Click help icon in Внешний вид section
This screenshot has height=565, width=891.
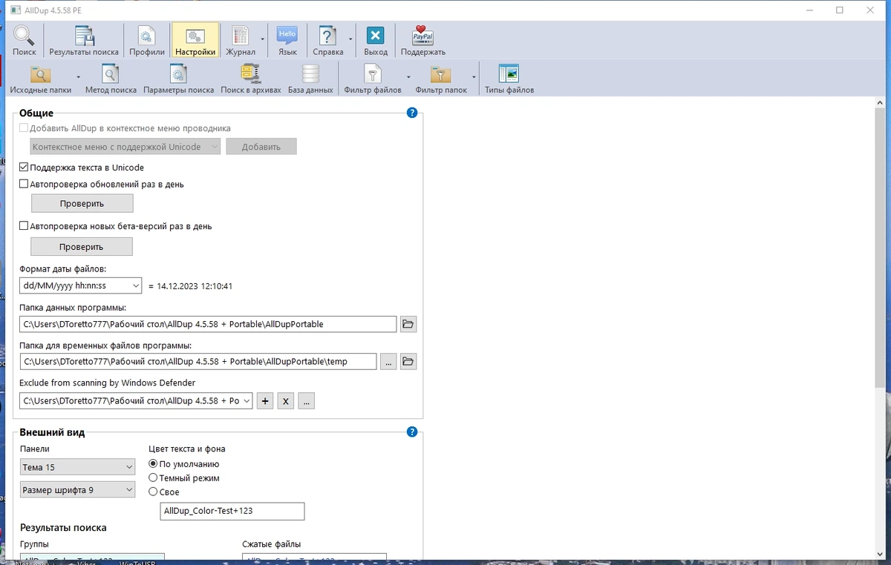coord(412,432)
